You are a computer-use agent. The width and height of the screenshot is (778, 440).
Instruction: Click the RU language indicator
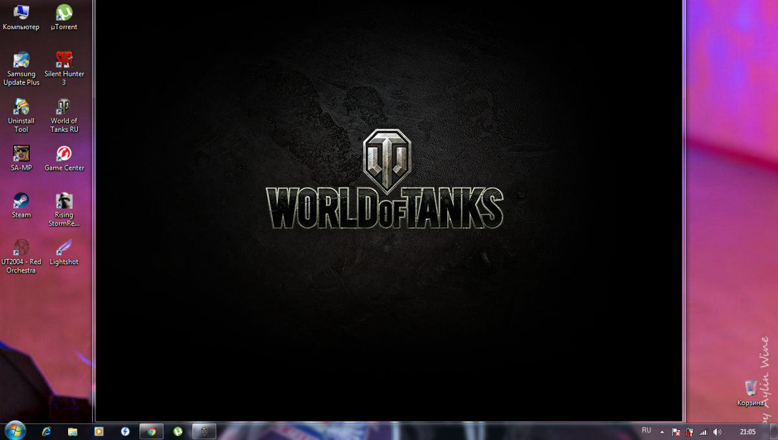point(646,430)
